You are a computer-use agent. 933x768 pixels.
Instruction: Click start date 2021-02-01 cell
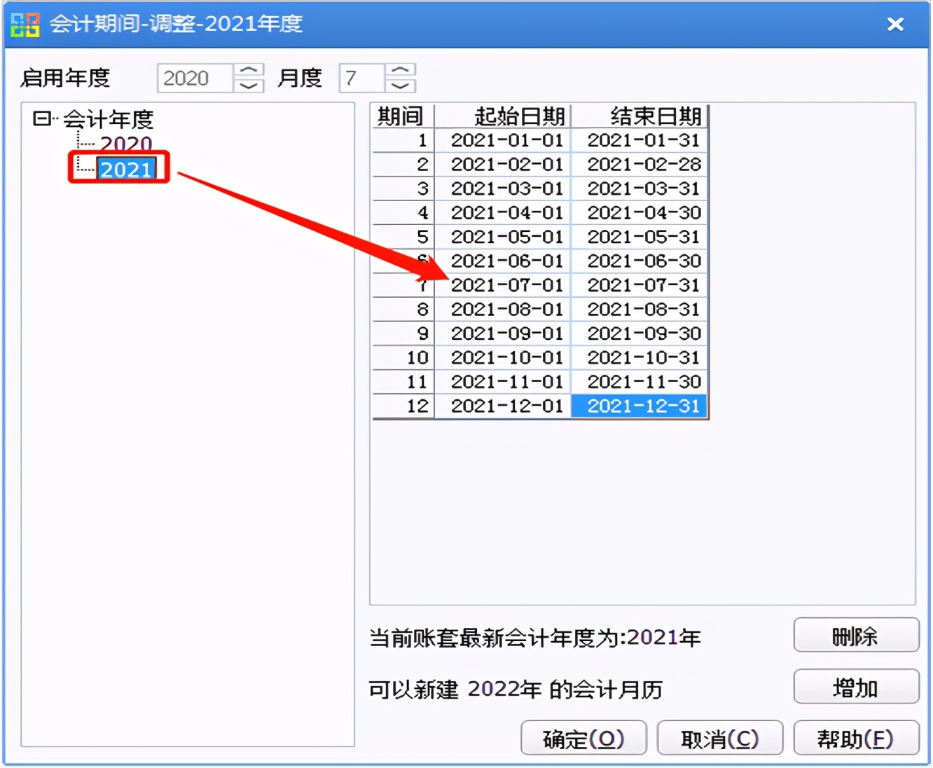point(503,165)
